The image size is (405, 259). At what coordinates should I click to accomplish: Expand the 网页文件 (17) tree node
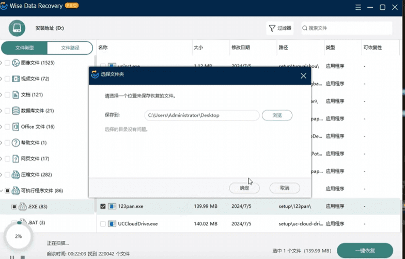2,159
